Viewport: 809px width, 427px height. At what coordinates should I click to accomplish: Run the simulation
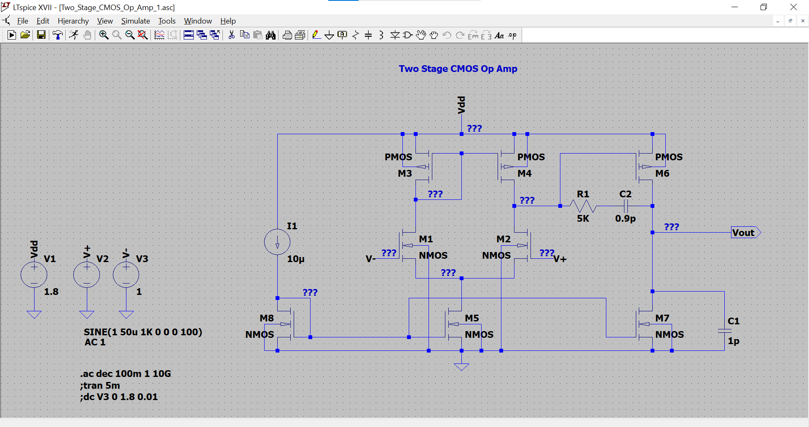tap(73, 35)
